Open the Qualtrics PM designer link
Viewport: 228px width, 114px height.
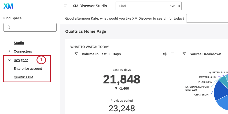point(25,77)
